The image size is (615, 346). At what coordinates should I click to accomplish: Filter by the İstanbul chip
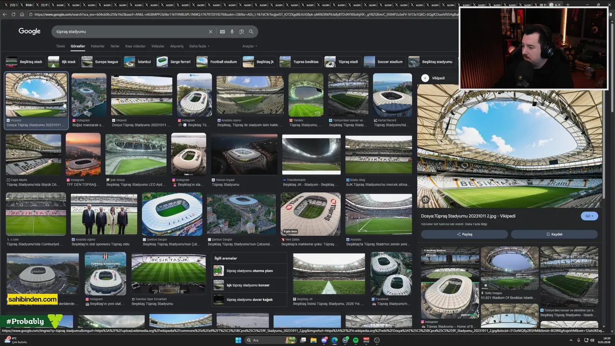(x=138, y=62)
